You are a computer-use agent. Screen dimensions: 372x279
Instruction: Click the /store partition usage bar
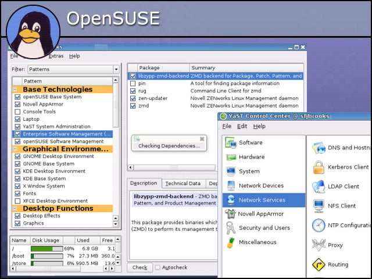(x=46, y=263)
